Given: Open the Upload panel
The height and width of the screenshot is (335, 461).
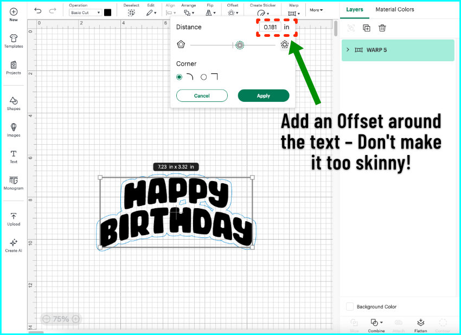Looking at the screenshot, I should coord(14,219).
